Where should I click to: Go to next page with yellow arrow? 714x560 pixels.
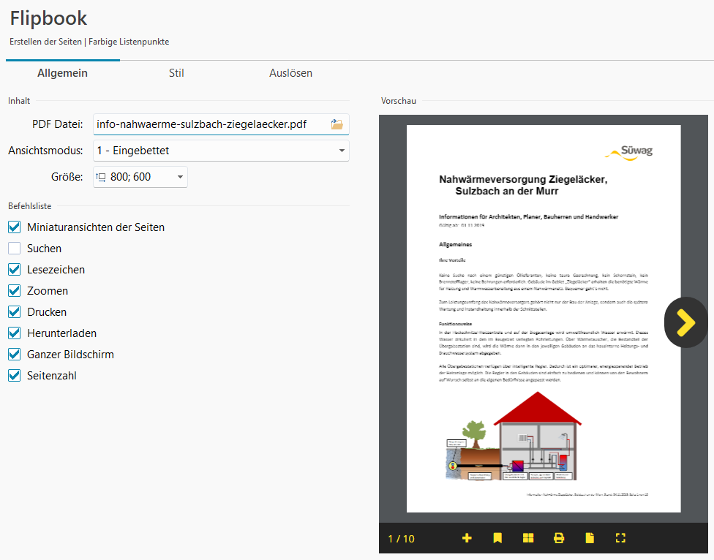685,322
